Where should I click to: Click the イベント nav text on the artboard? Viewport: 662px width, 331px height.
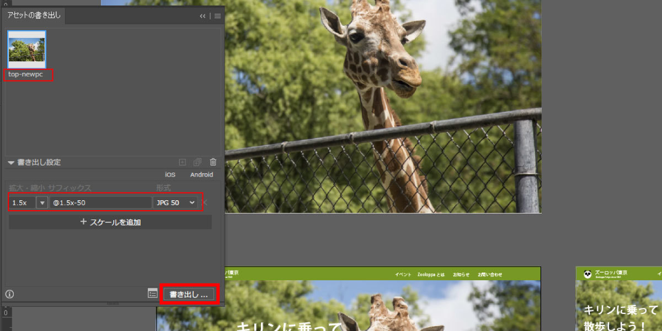[x=403, y=274]
